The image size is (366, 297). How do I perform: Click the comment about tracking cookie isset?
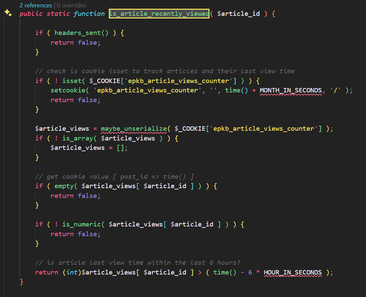[x=165, y=71]
